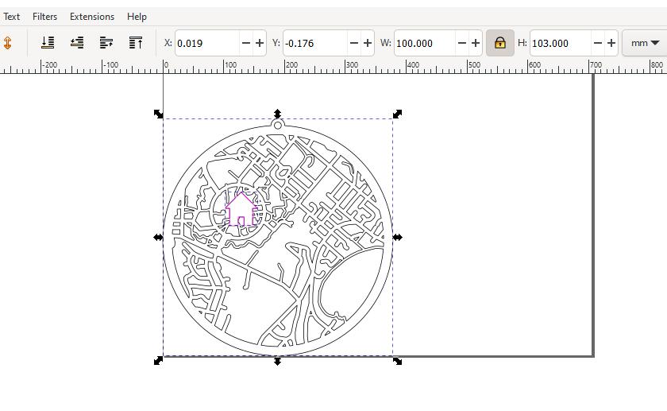Raise selection one step icon
667x411 pixels.
pos(106,43)
